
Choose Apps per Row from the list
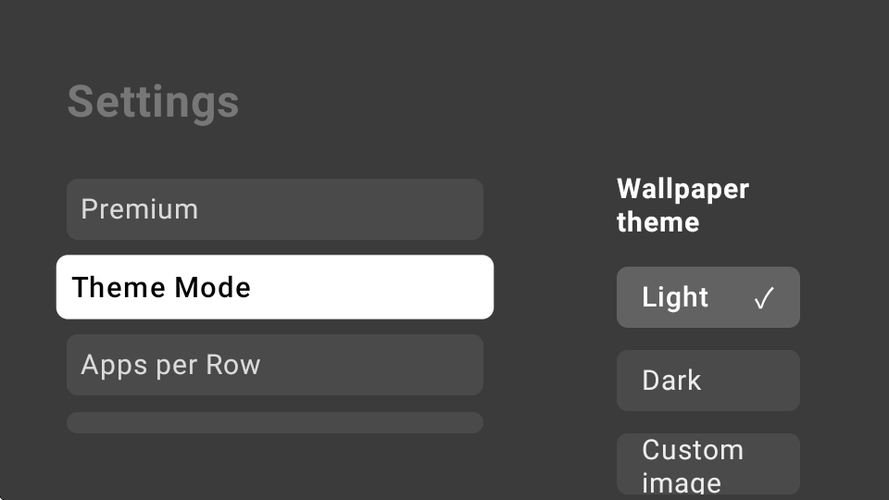point(275,365)
